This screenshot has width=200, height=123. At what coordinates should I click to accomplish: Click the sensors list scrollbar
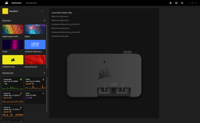click(47, 94)
